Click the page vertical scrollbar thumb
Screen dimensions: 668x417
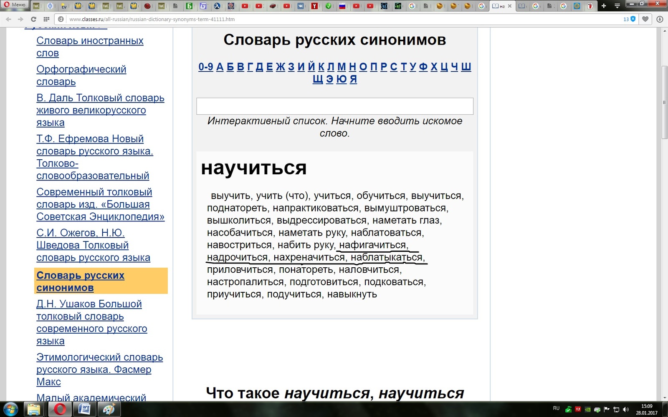tap(664, 102)
